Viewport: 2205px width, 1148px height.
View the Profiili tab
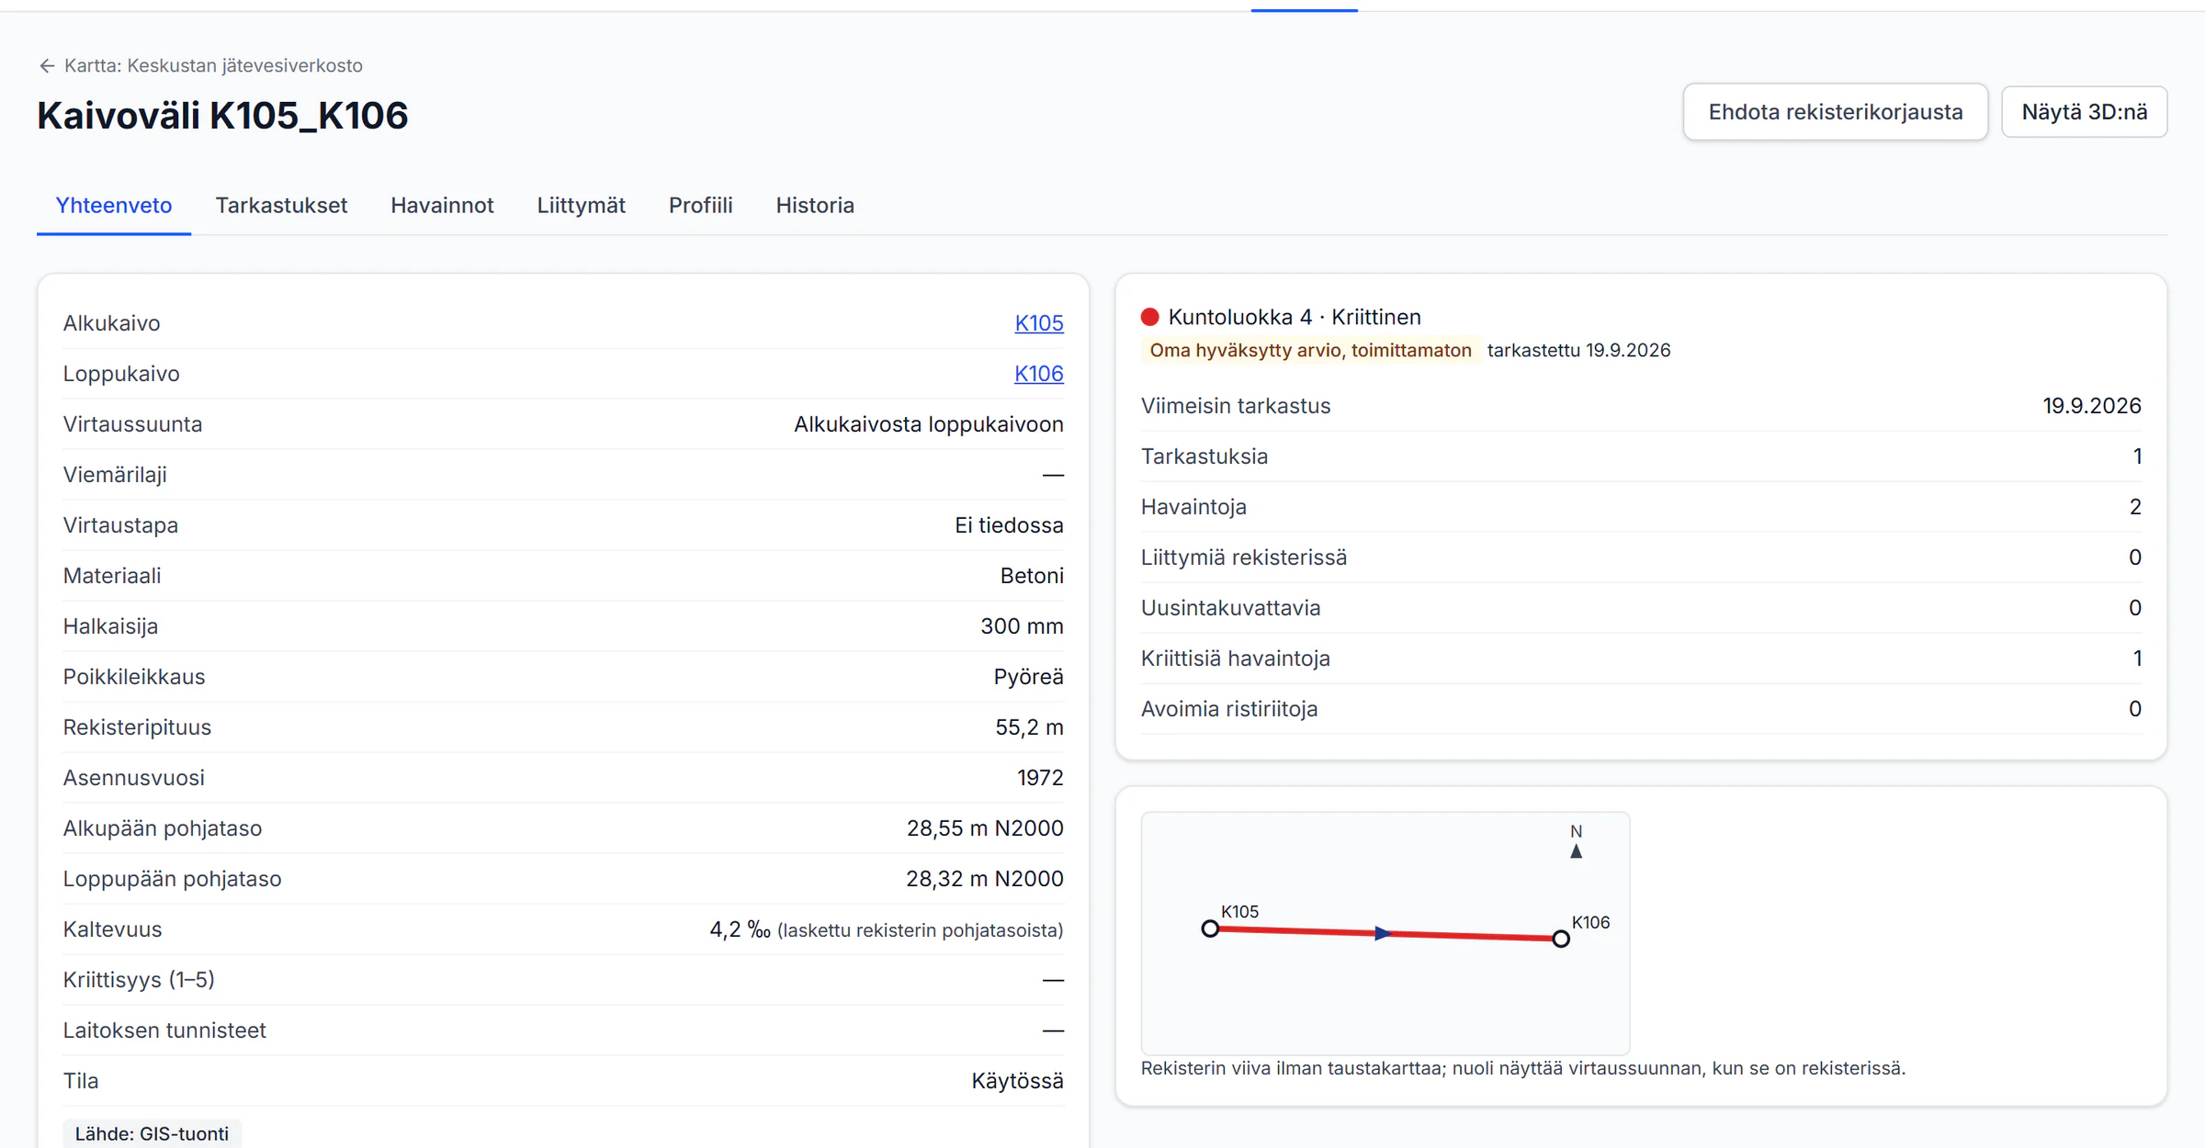tap(700, 206)
